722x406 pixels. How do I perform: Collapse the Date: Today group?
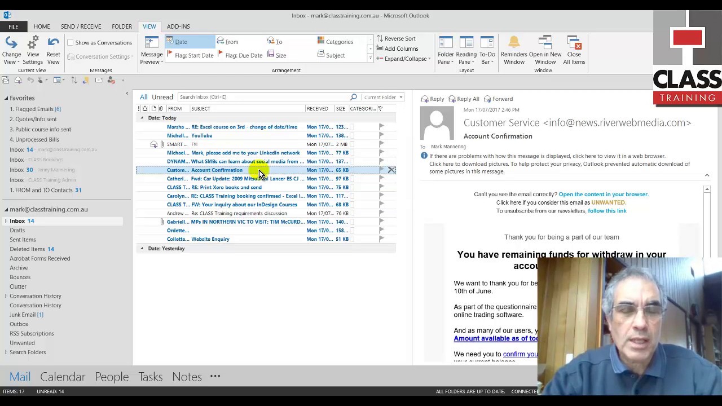click(x=142, y=118)
